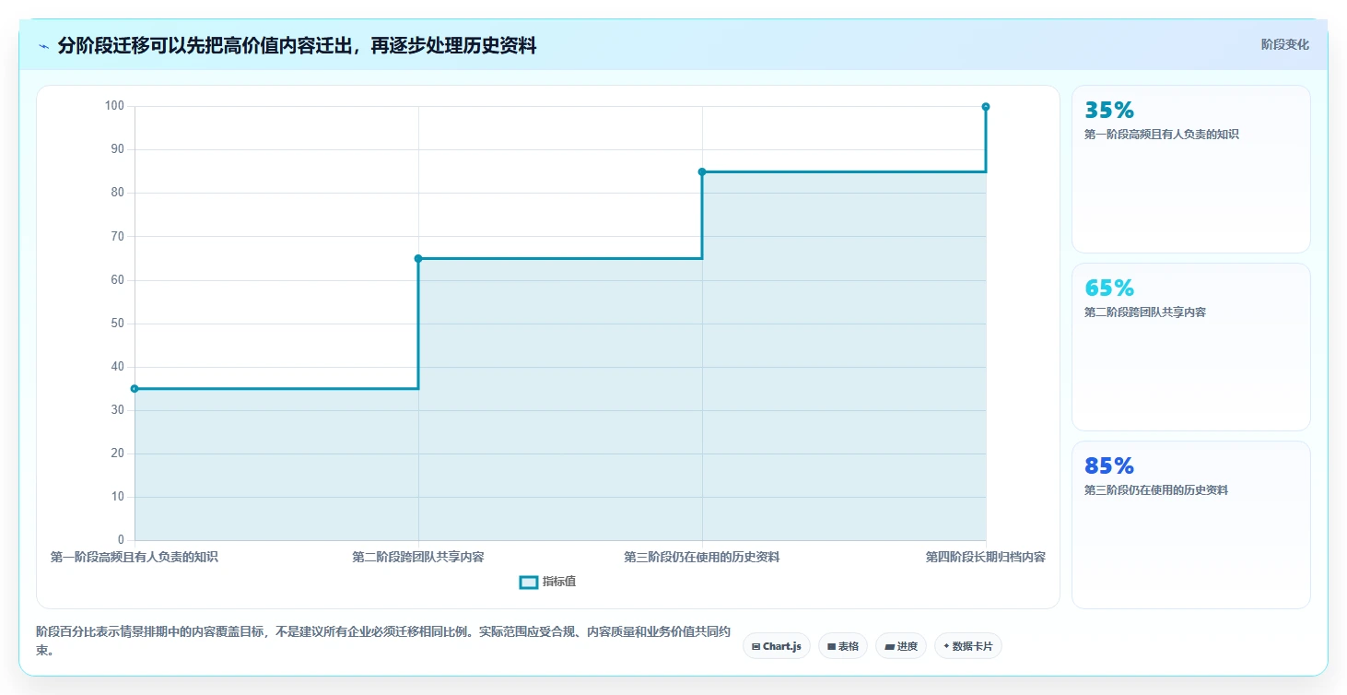This screenshot has width=1347, height=695.
Task: Click the 35% value in the first card
Action: 1109,111
